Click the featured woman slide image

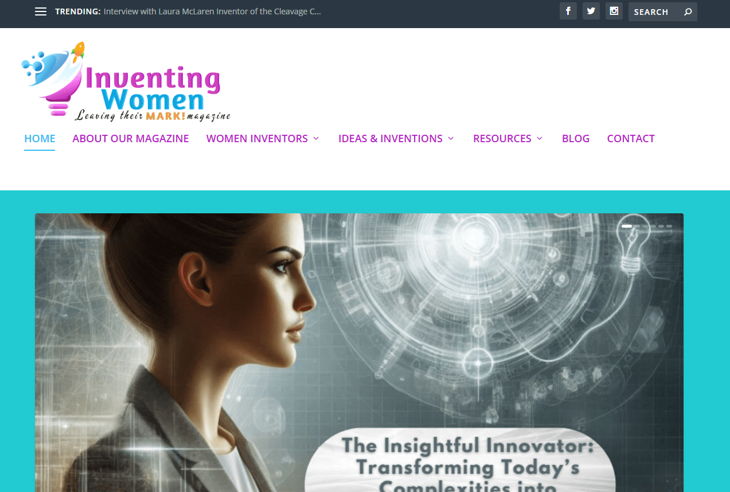click(x=359, y=353)
